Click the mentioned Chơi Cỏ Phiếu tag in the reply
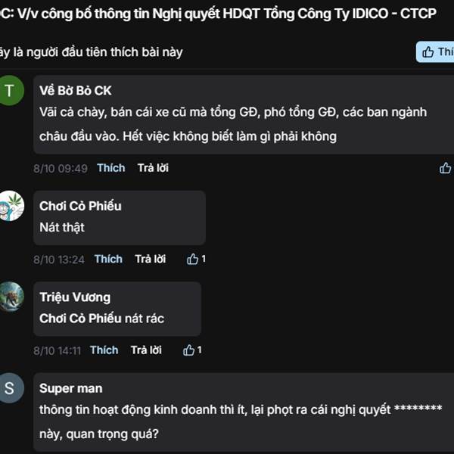This screenshot has width=454, height=454. click(80, 319)
